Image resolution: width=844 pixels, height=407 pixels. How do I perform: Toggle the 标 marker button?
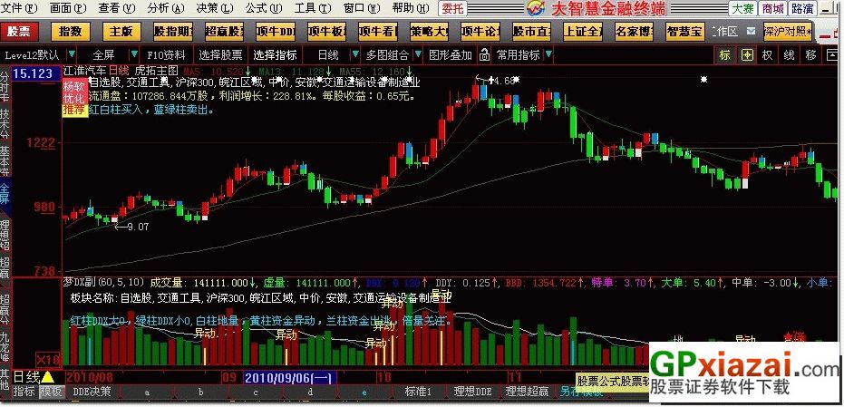click(x=724, y=54)
